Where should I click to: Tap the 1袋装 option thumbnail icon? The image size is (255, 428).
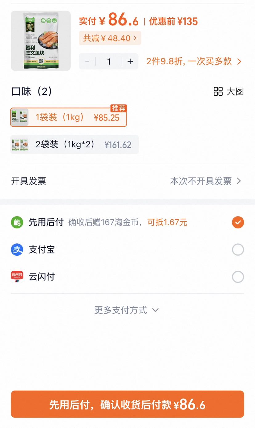coord(20,117)
